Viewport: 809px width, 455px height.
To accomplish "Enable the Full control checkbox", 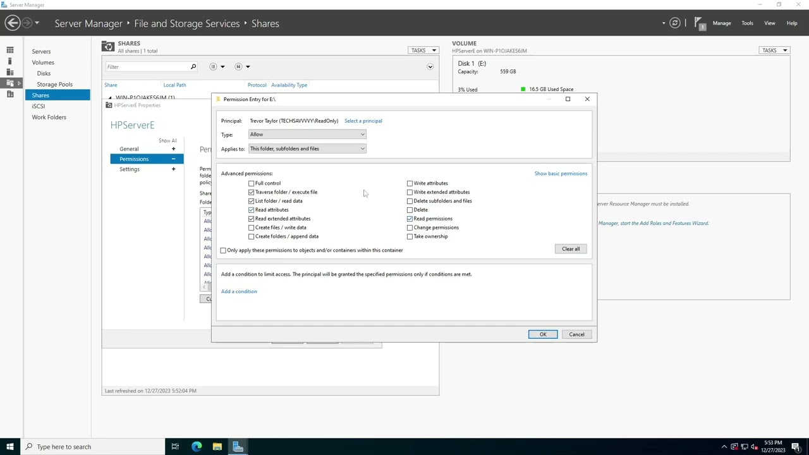I will [x=252, y=183].
